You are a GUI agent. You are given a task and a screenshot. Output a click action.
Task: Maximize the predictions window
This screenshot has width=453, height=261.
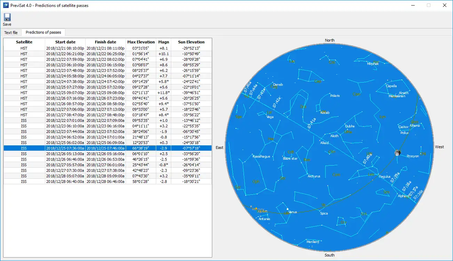pyautogui.click(x=428, y=5)
